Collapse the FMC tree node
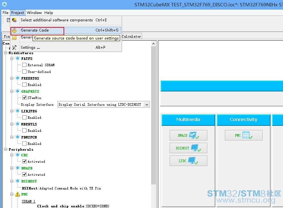Screen dimensions: 283x208 12,194
